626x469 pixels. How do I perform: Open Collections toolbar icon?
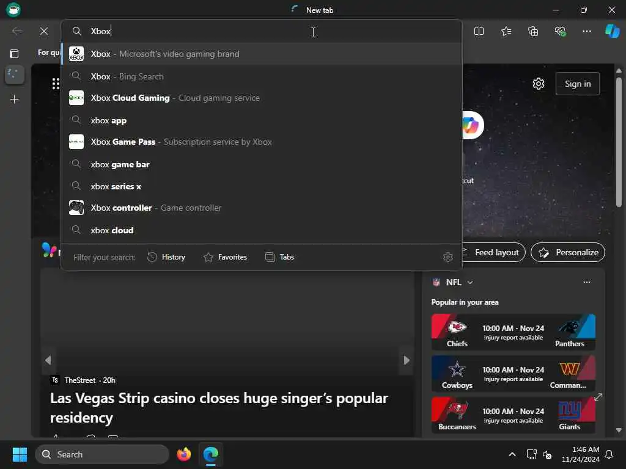pos(533,31)
